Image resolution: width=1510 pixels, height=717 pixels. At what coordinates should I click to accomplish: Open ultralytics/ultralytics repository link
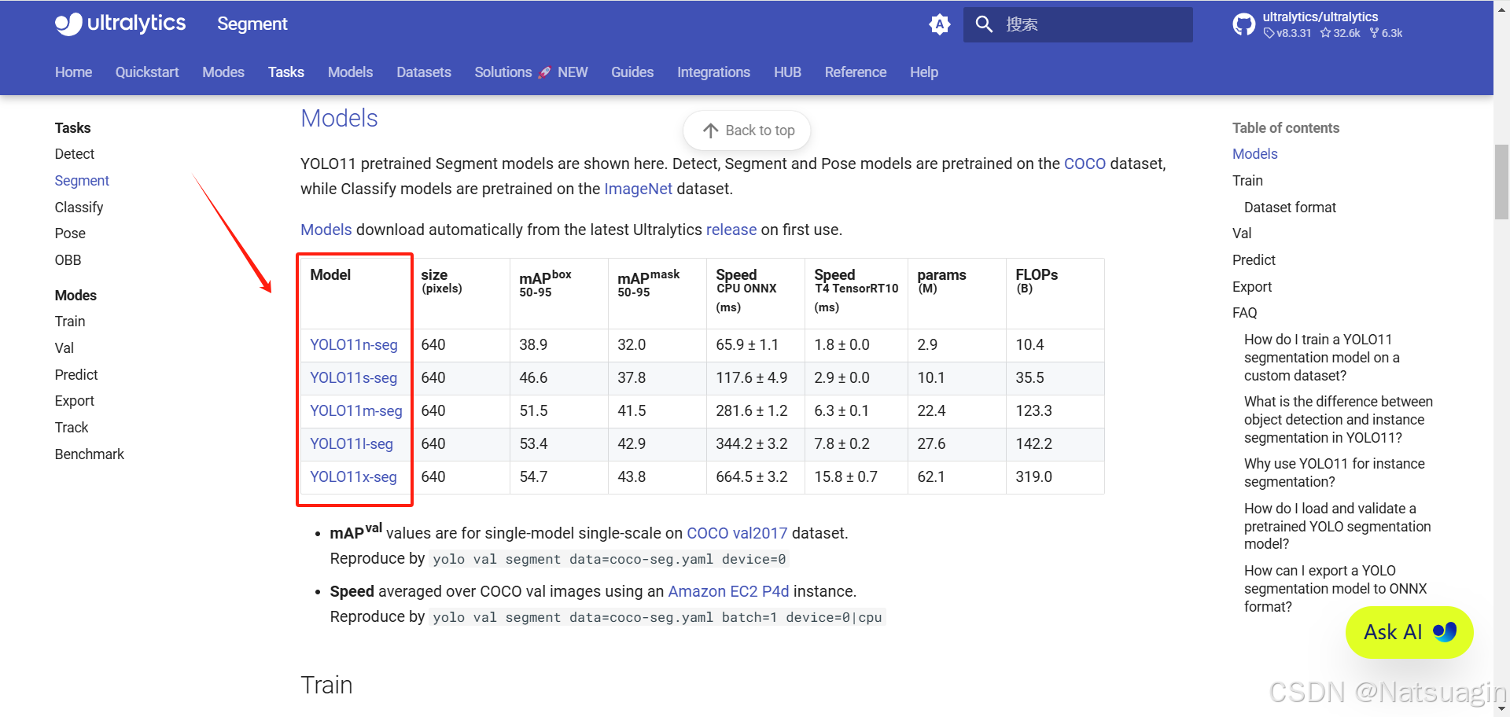pyautogui.click(x=1320, y=17)
